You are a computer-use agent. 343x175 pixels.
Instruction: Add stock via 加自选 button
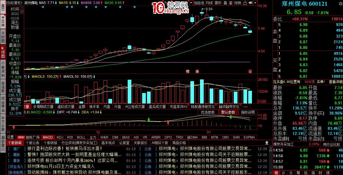[199, 3]
